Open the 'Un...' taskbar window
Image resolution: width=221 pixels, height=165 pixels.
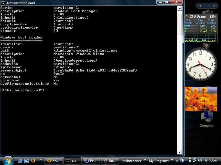110,161
